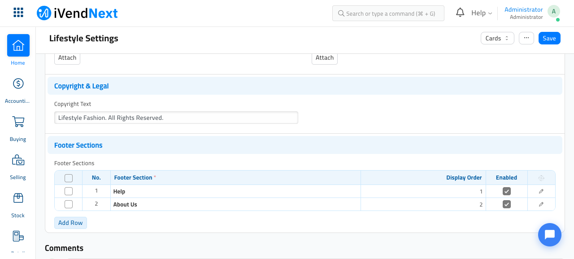This screenshot has height=259, width=574.
Task: Click the Save button
Action: tap(549, 38)
